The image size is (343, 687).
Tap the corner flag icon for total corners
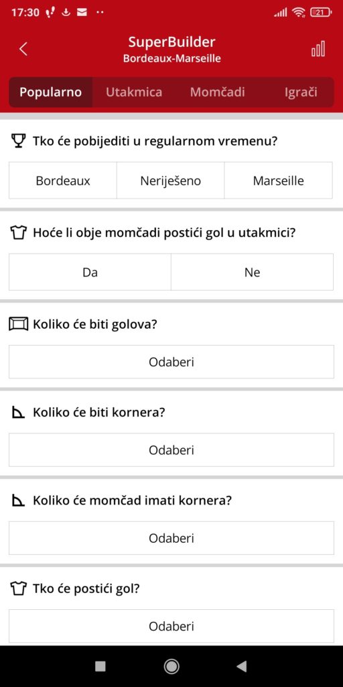coord(18,413)
